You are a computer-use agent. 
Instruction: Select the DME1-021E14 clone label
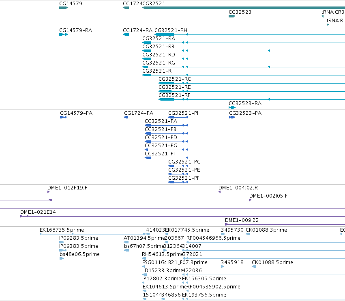click(x=38, y=212)
